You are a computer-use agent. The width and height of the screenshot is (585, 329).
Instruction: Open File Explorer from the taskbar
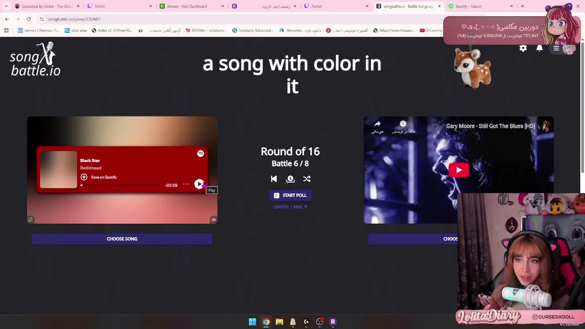tap(279, 322)
